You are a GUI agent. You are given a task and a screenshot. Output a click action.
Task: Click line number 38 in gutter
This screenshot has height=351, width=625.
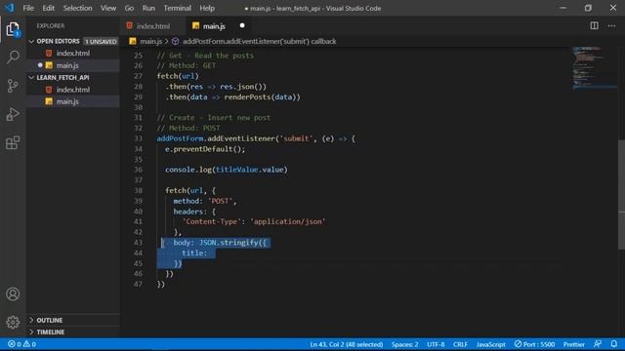tap(138, 191)
